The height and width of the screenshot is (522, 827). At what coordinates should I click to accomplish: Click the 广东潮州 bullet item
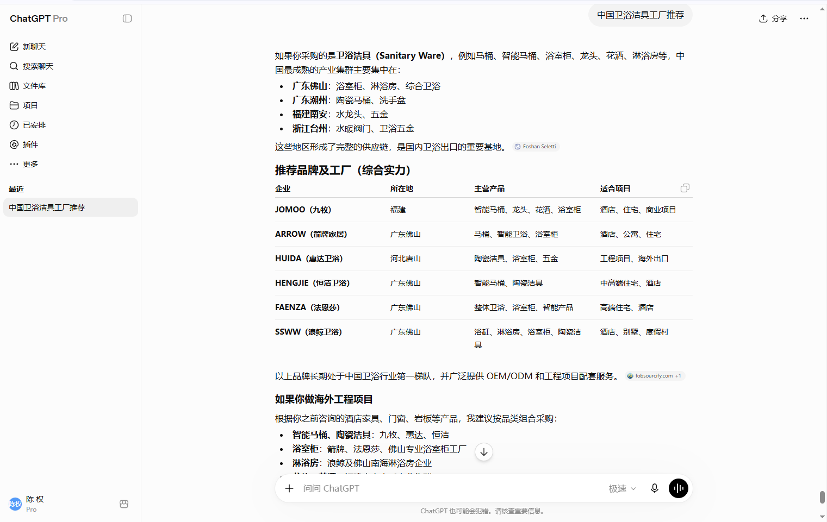point(349,100)
